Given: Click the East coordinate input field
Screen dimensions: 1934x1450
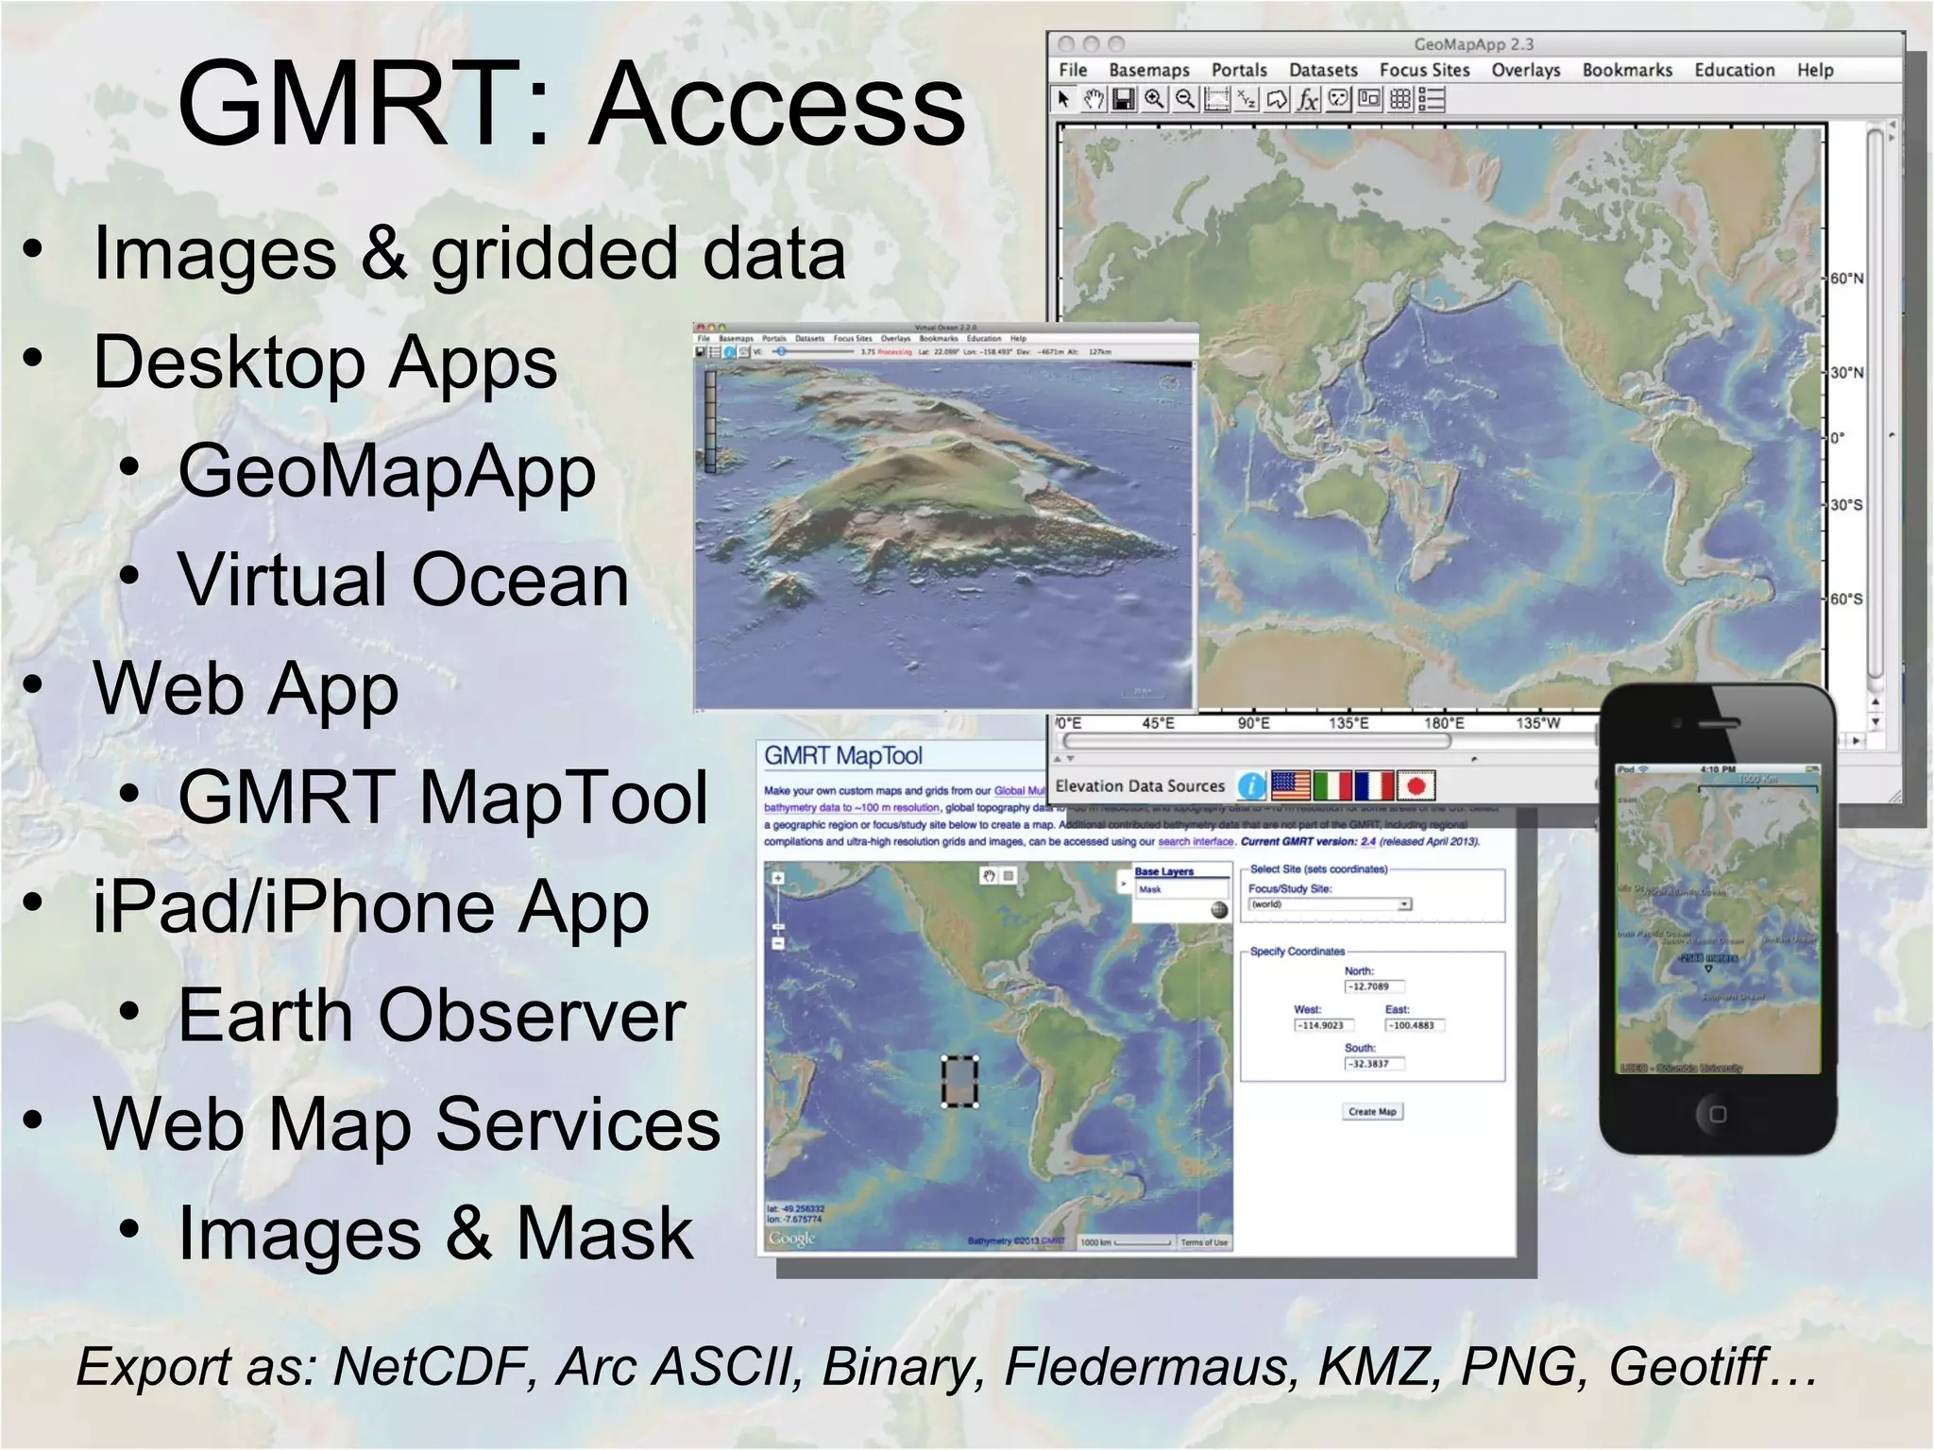Looking at the screenshot, I should [1415, 1025].
